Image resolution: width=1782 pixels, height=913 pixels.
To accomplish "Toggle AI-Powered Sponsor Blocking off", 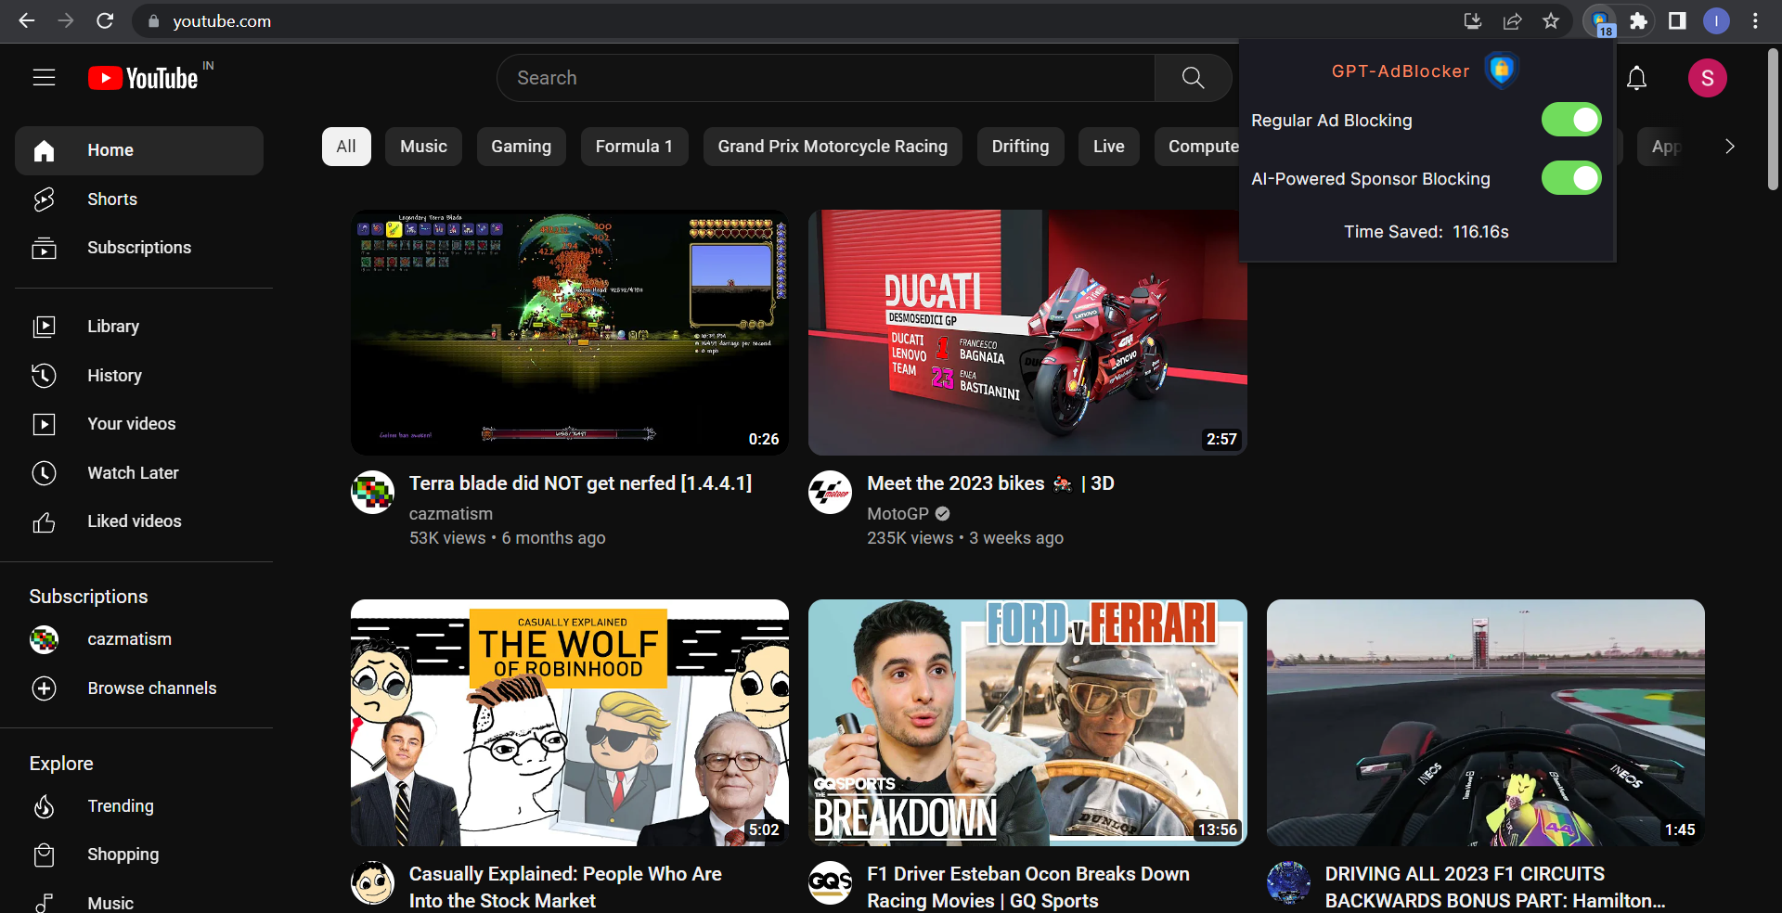I will coord(1570,178).
